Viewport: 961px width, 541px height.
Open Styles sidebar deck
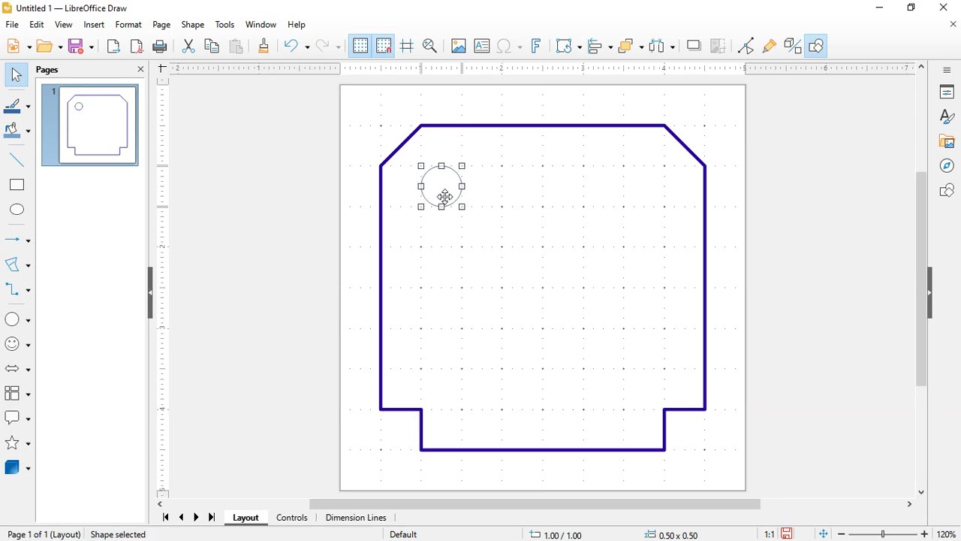tap(947, 116)
